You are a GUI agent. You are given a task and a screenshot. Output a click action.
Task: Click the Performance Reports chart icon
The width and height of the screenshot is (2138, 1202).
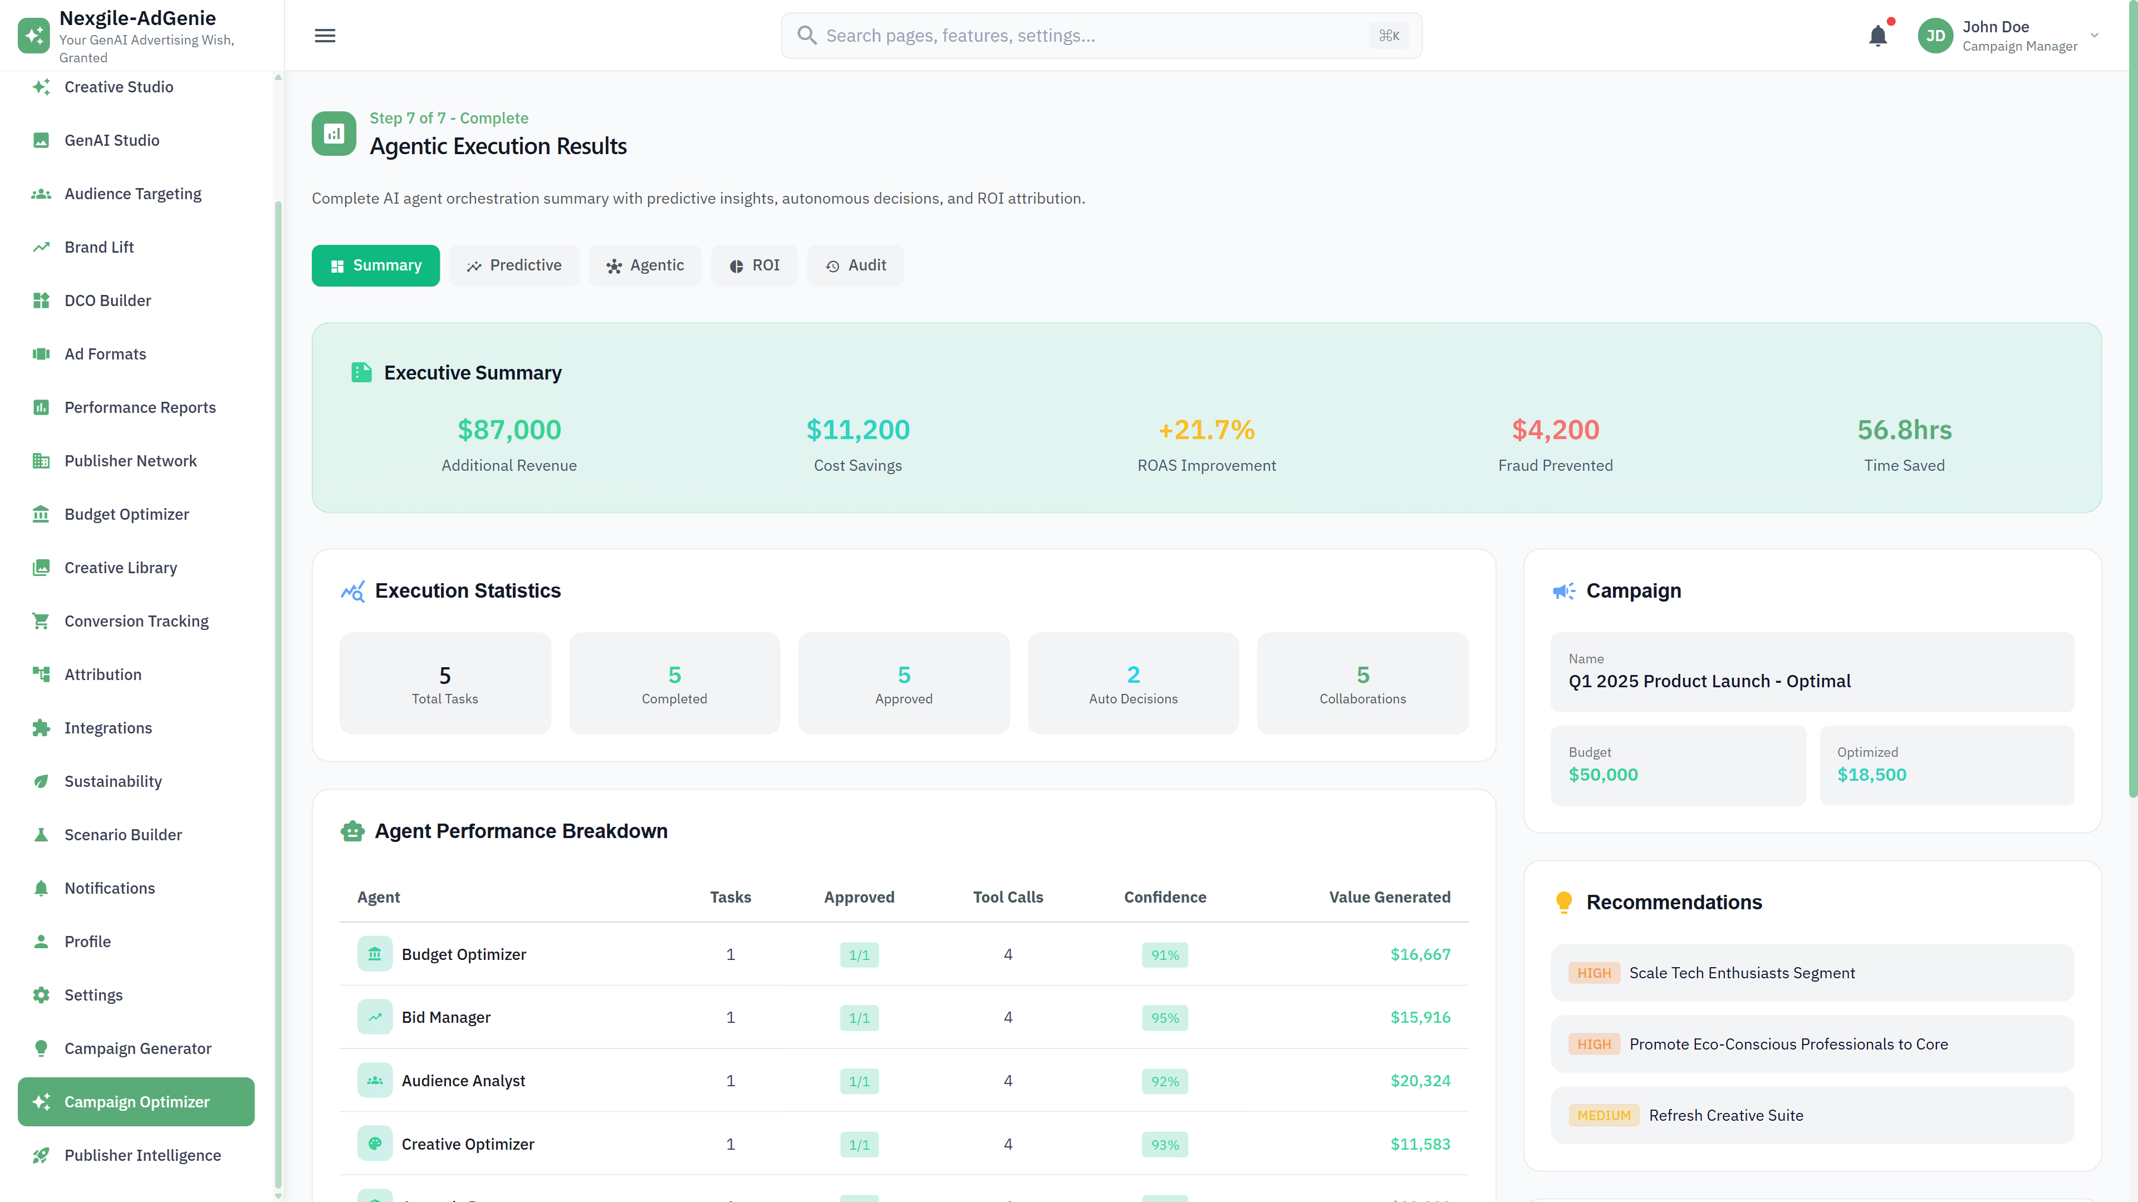(x=42, y=407)
